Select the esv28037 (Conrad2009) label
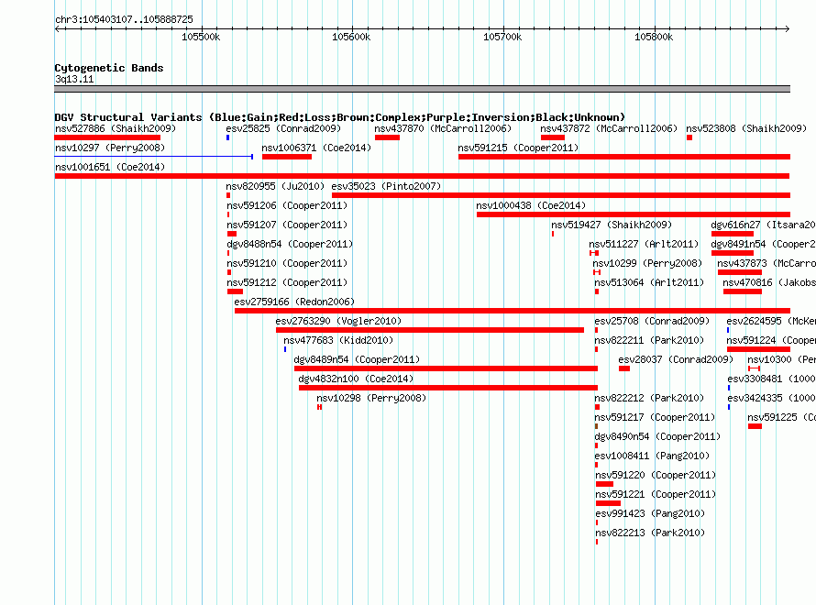816x605 pixels. click(676, 359)
